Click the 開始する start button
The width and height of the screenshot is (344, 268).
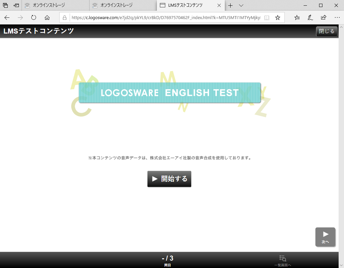pyautogui.click(x=169, y=179)
